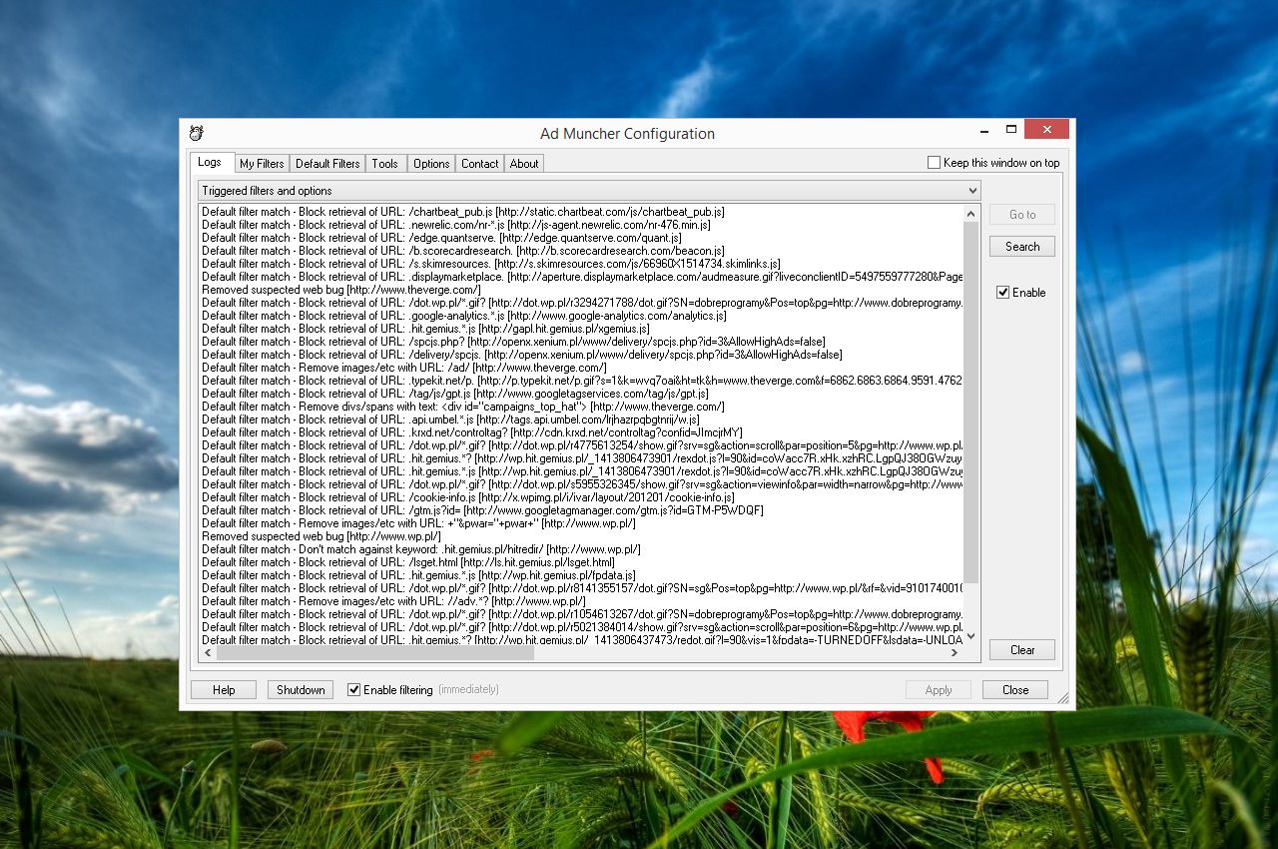The height and width of the screenshot is (849, 1278).
Task: Click the log list's scroll right arrow
Action: pyautogui.click(x=955, y=653)
